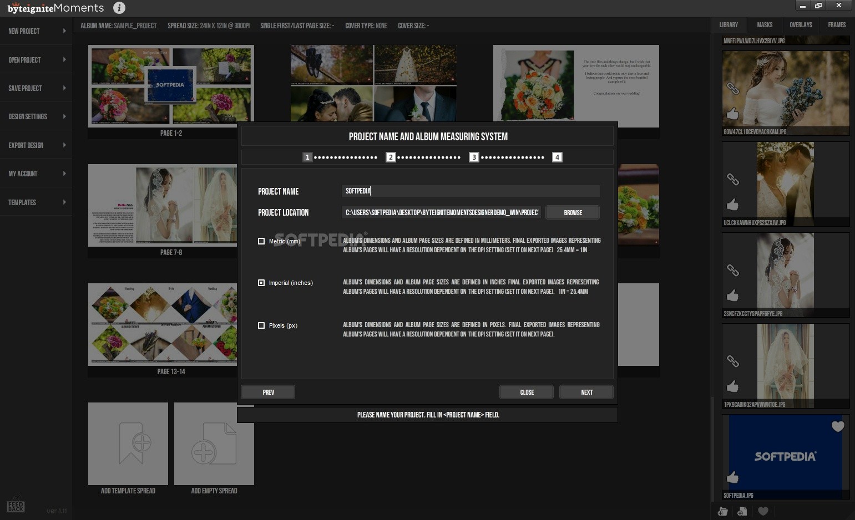This screenshot has width=855, height=520.
Task: Select the Page 7-8 spread thumbnail
Action: (x=163, y=206)
